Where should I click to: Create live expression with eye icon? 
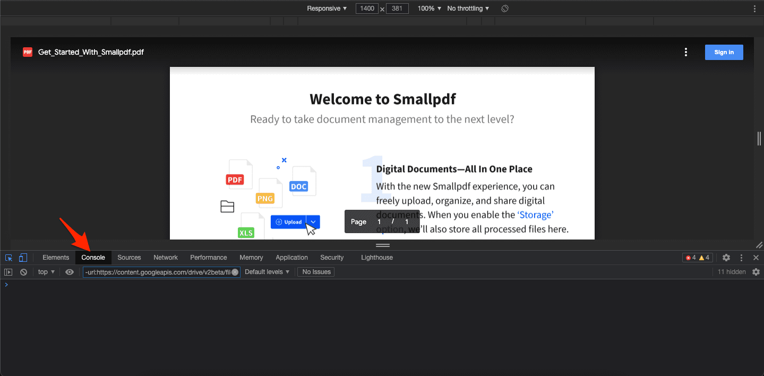click(x=70, y=272)
